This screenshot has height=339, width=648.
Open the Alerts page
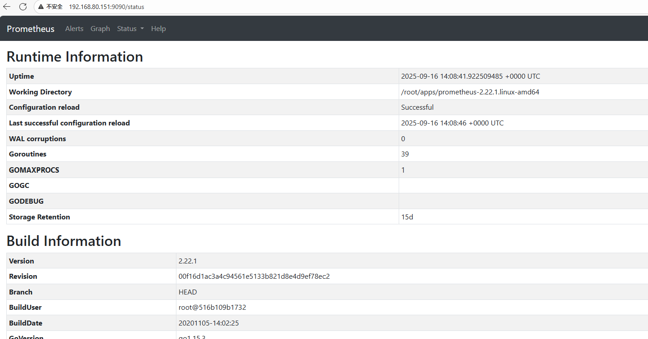(74, 29)
